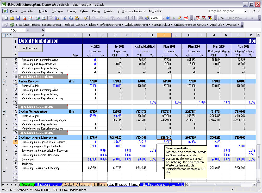Create a new workbook with the New icon
Viewport: 262px width, 193px height.
pyautogui.click(x=6, y=18)
